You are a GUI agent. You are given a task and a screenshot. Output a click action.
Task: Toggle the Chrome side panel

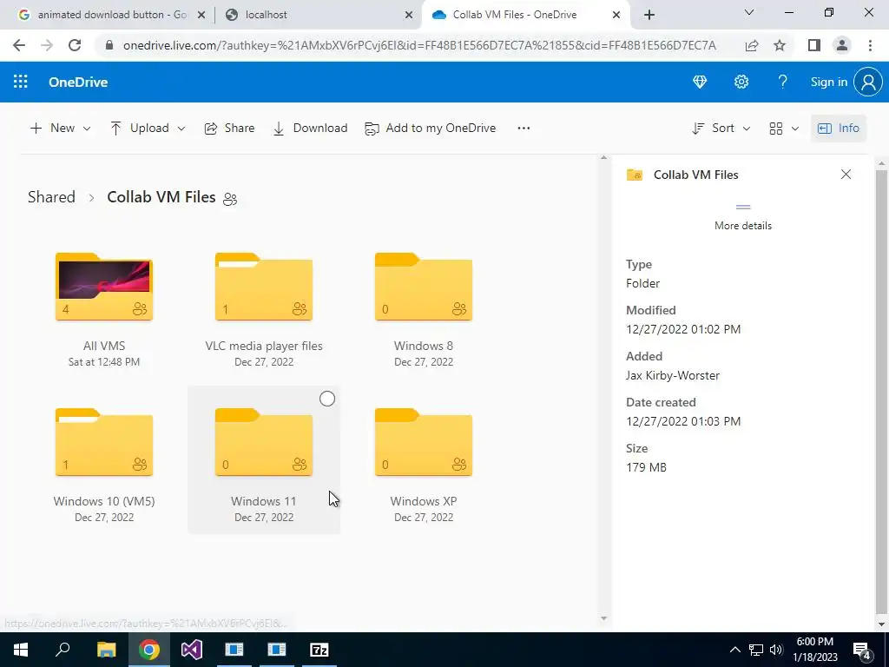pyautogui.click(x=814, y=45)
